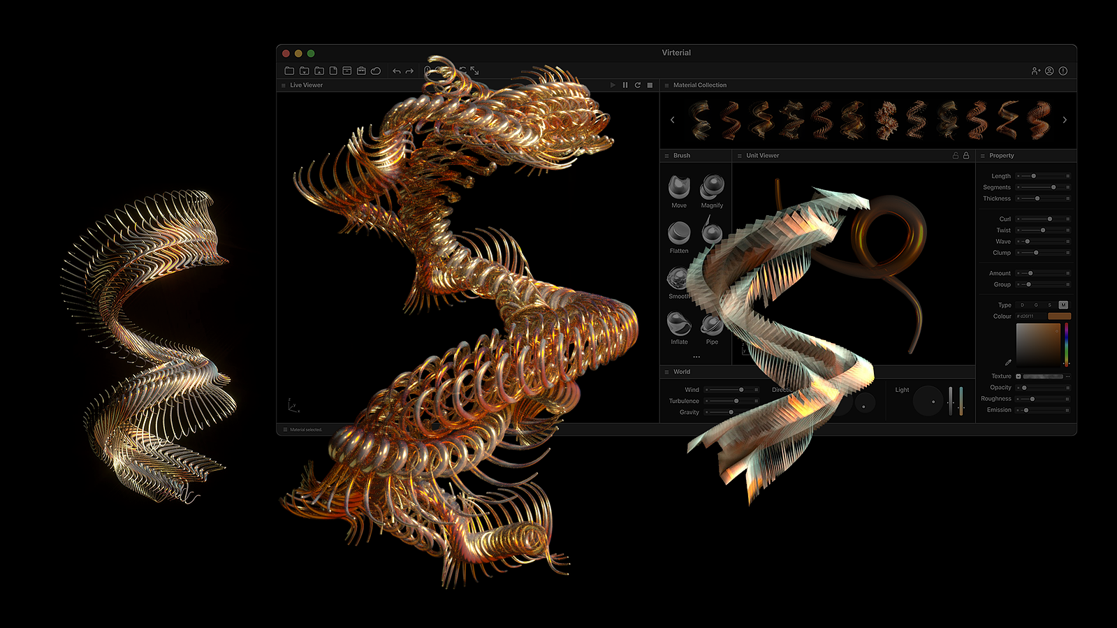Select material type D
This screenshot has width=1117, height=628.
[1022, 305]
